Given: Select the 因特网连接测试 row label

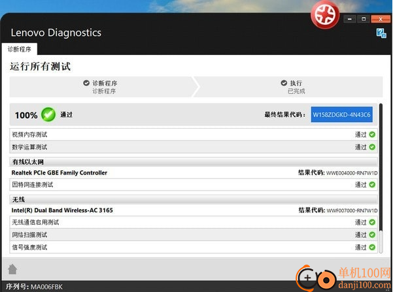Looking at the screenshot, I should tap(33, 185).
